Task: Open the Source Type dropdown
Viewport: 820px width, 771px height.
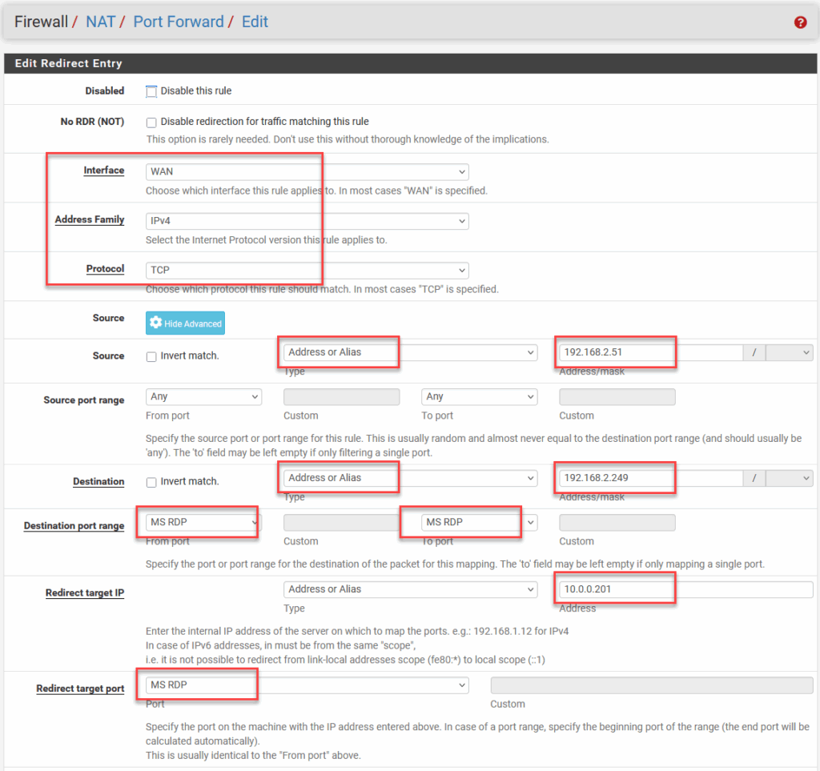Action: pos(409,352)
